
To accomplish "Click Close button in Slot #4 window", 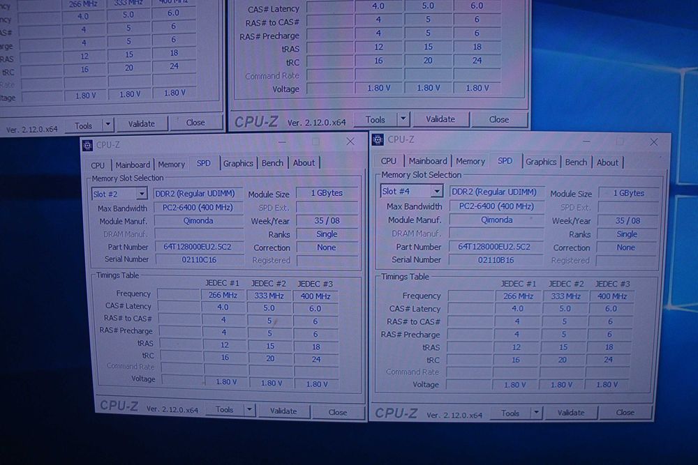I will [x=625, y=412].
